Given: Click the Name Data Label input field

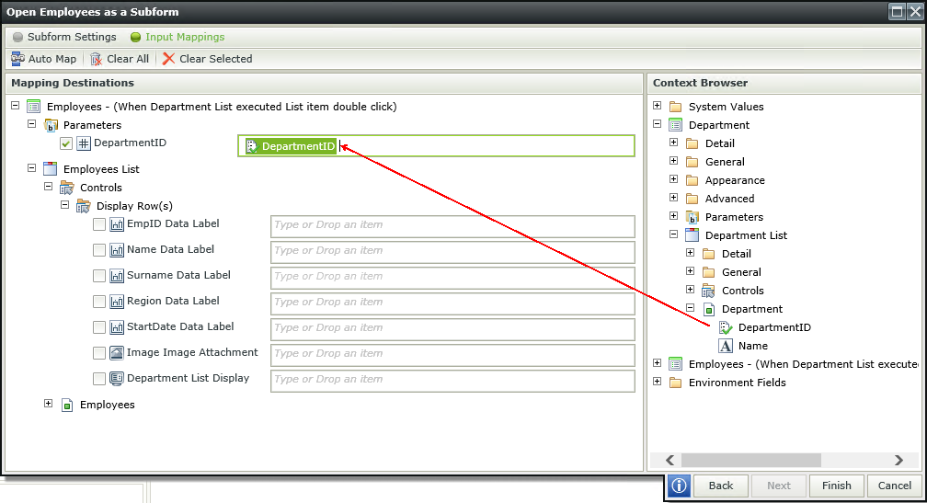Looking at the screenshot, I should (452, 252).
